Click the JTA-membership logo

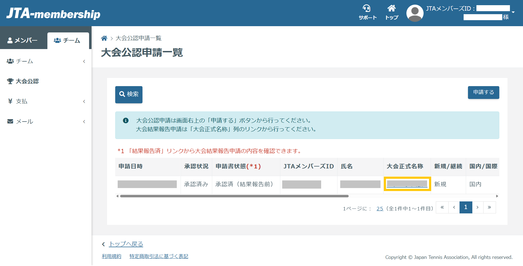pos(53,14)
